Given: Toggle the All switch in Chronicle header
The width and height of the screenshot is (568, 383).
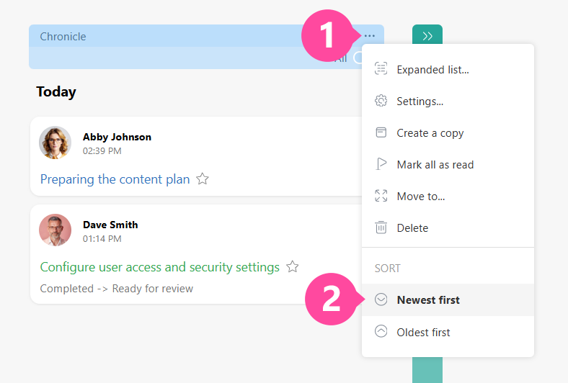Looking at the screenshot, I should point(358,58).
